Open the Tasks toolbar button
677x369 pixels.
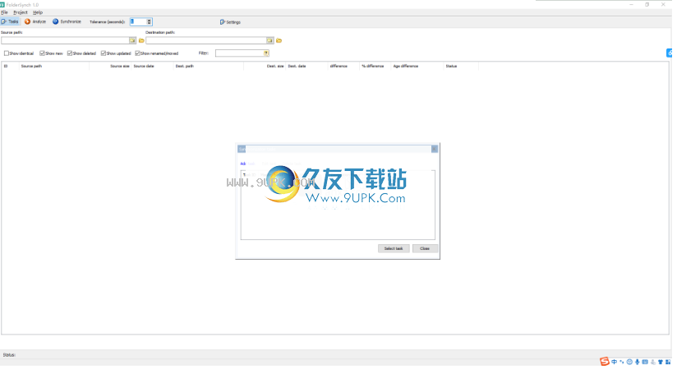click(11, 21)
